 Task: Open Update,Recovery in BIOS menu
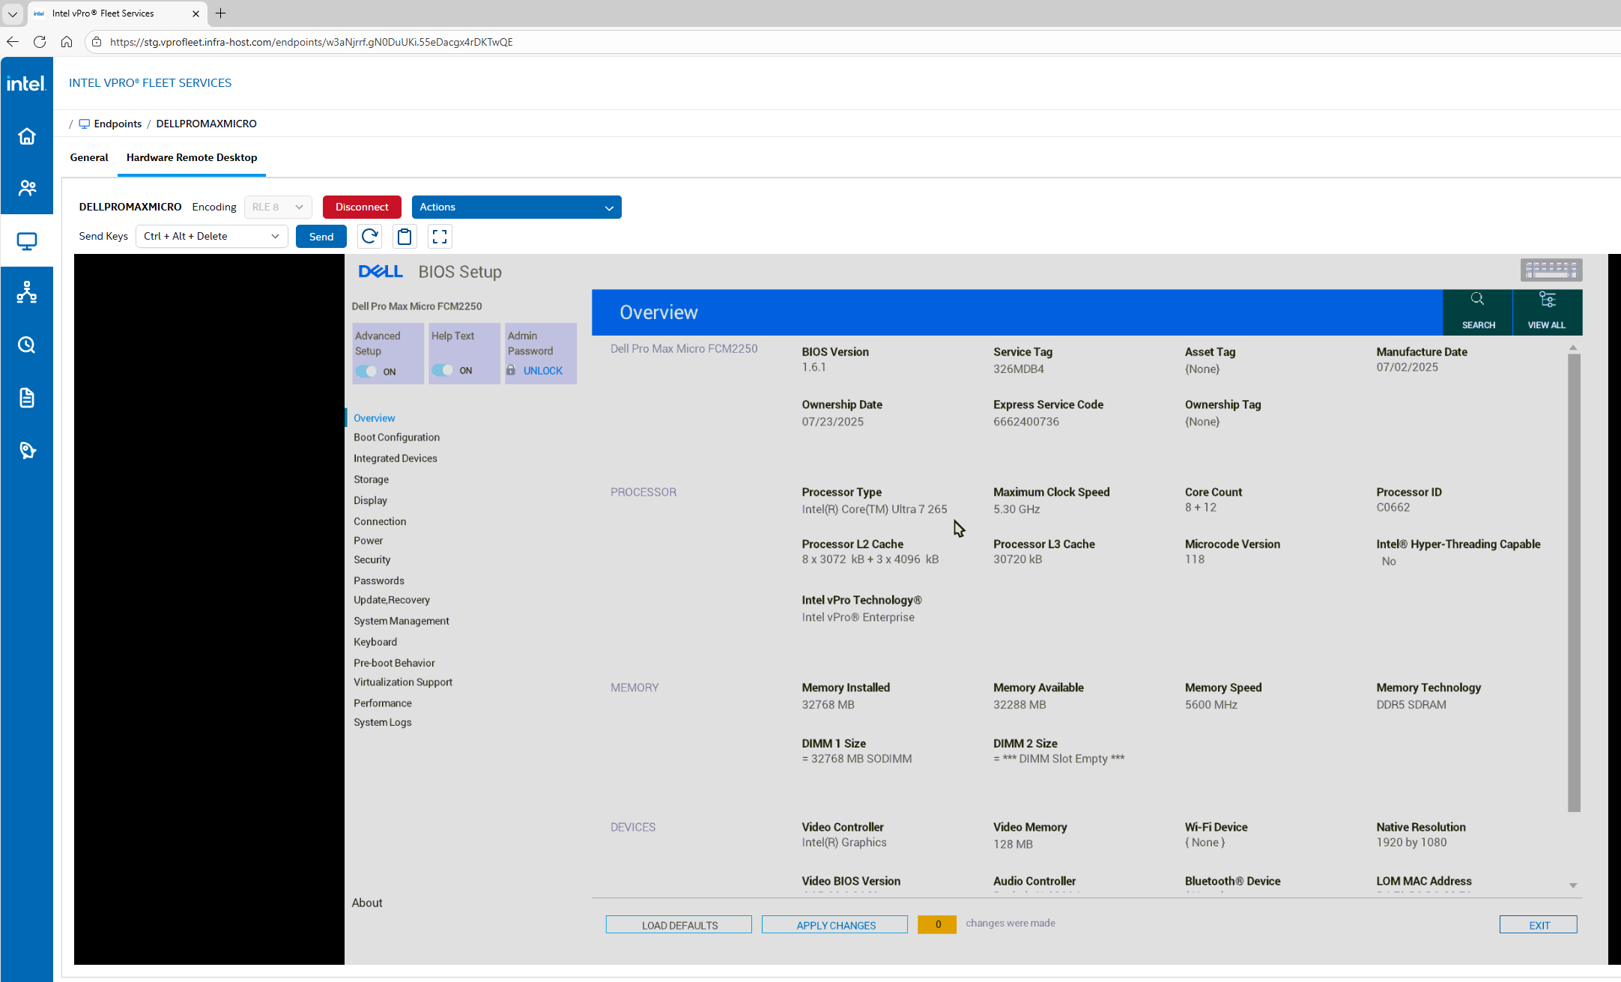tap(392, 600)
